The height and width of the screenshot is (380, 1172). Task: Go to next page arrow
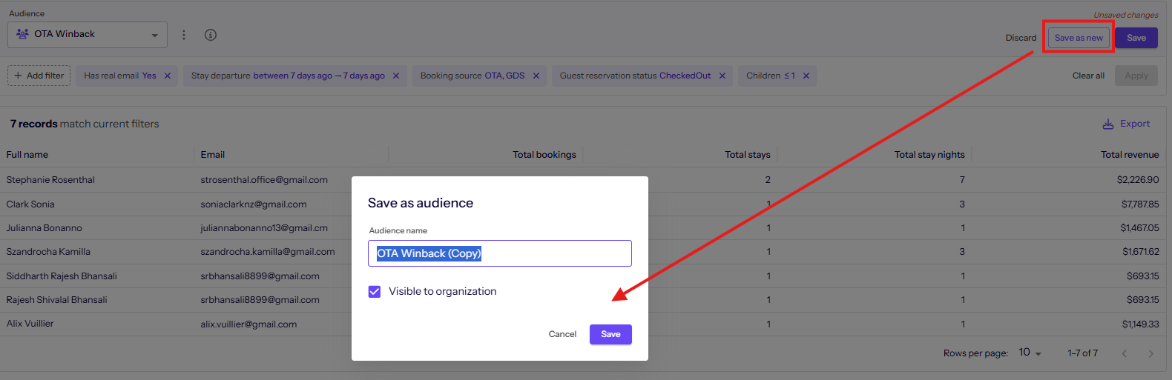tap(1151, 353)
